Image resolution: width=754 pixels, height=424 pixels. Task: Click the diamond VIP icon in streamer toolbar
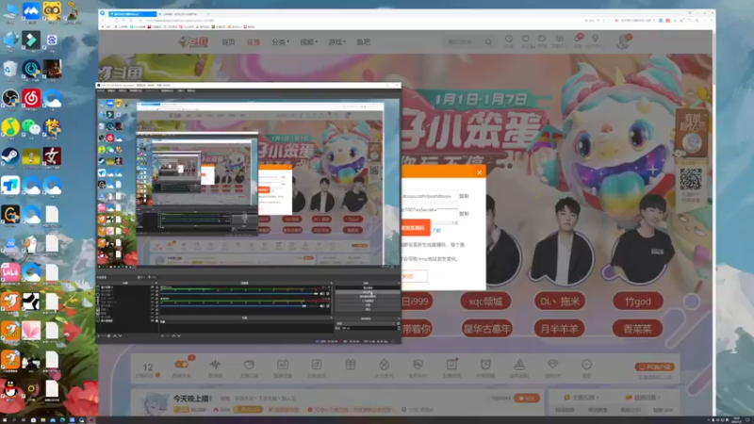coord(552,365)
